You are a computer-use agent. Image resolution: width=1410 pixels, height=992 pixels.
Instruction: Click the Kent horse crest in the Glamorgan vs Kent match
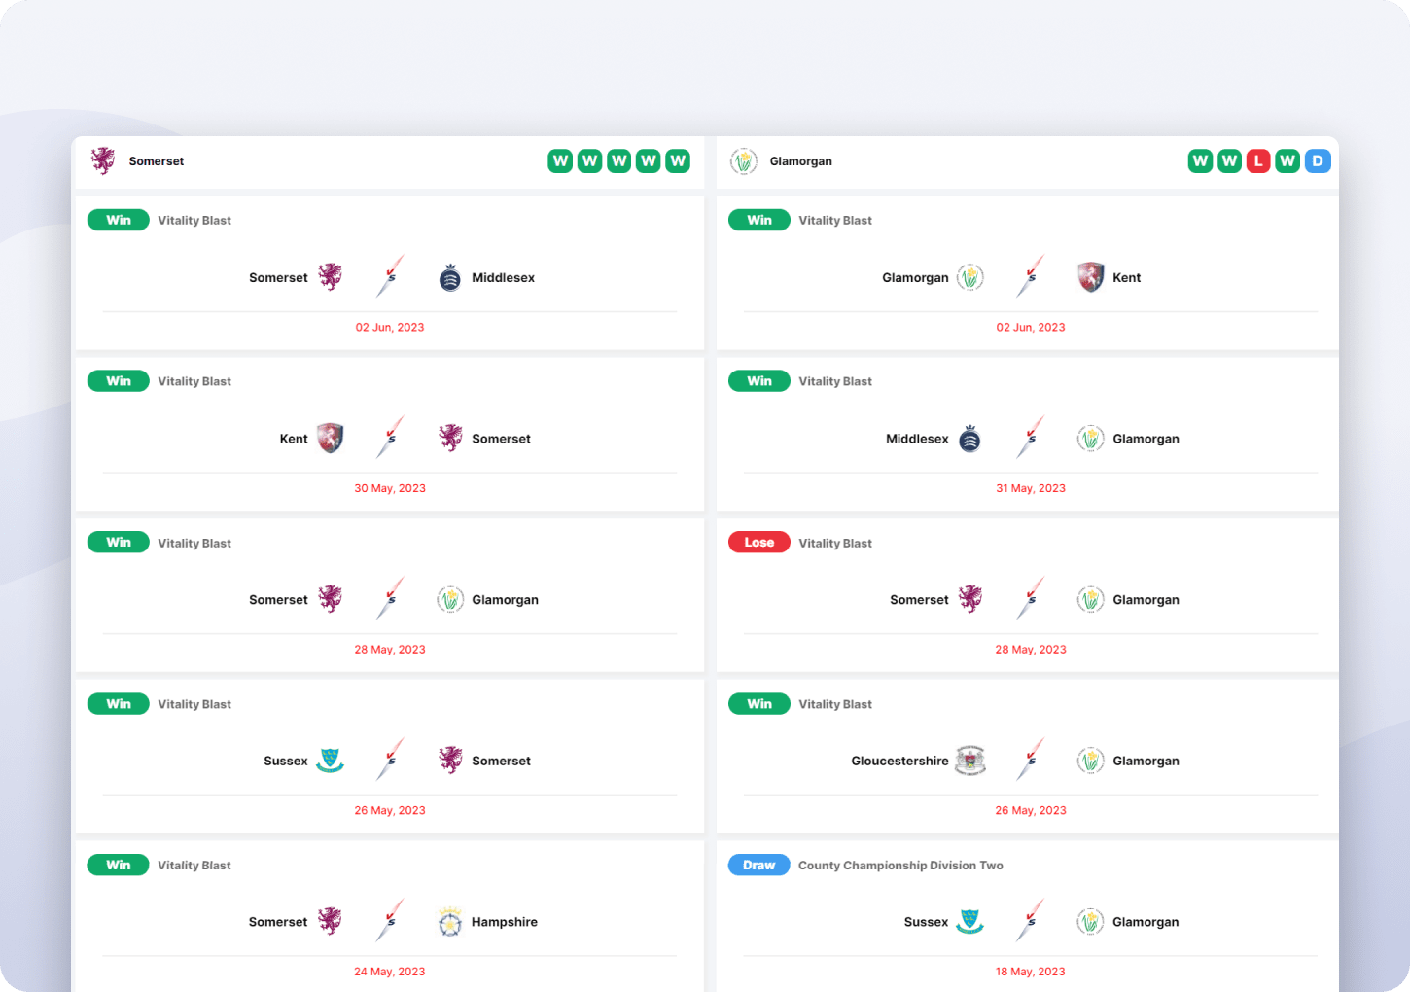[x=1091, y=278]
